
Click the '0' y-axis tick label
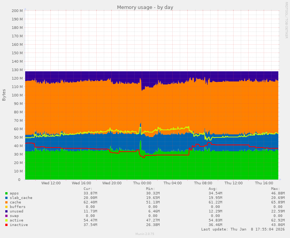(x=19, y=180)
